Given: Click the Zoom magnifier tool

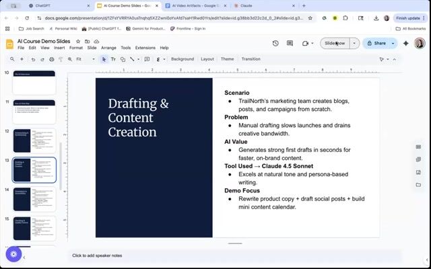Looking at the screenshot, I should 70,59.
